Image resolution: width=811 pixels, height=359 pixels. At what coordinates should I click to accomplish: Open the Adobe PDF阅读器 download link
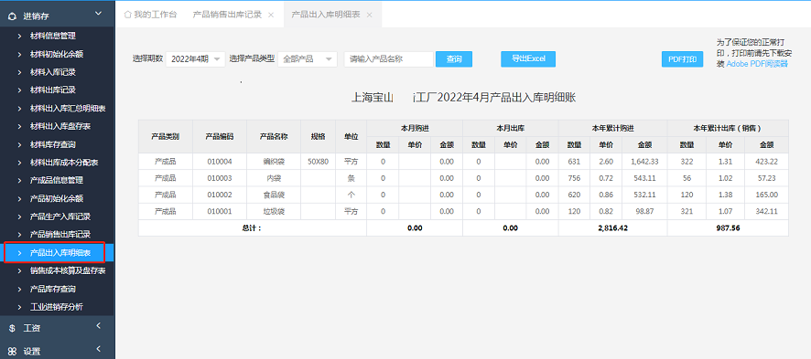coord(757,64)
